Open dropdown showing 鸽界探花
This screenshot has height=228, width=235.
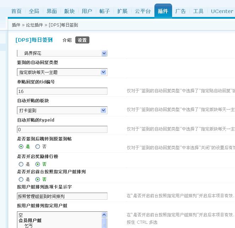(62, 53)
